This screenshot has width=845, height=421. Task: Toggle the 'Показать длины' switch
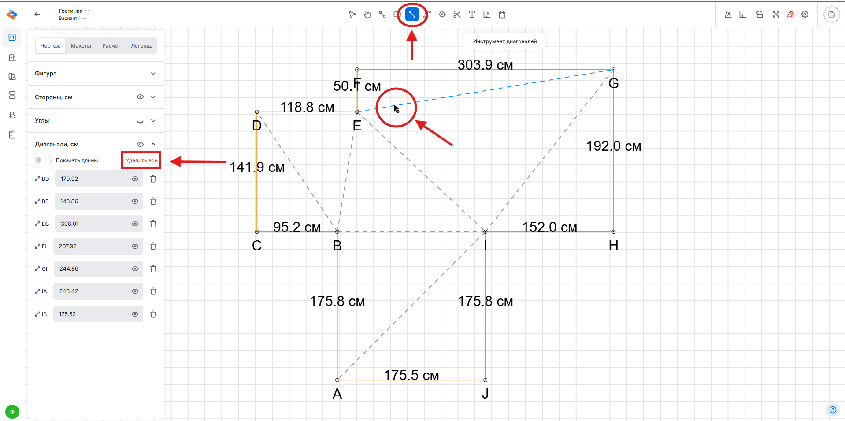[43, 160]
